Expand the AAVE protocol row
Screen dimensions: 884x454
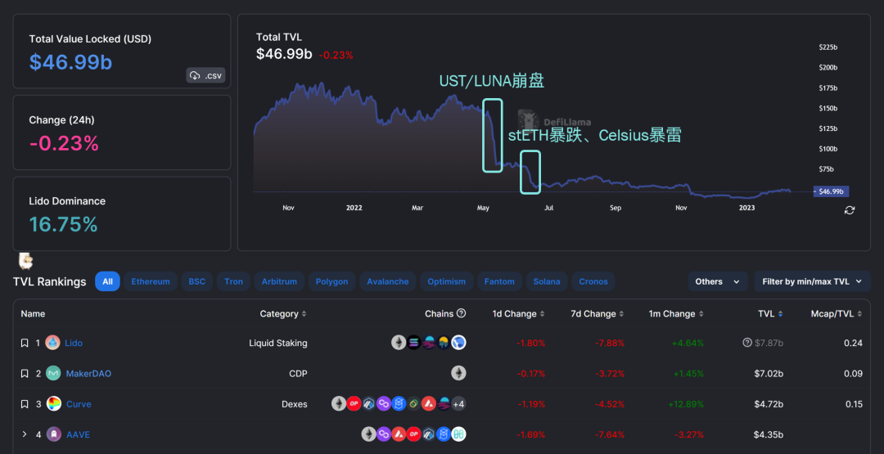(x=25, y=434)
